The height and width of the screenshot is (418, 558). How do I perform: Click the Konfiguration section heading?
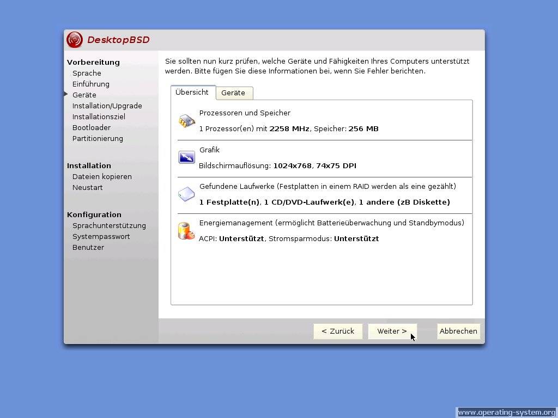coord(94,214)
